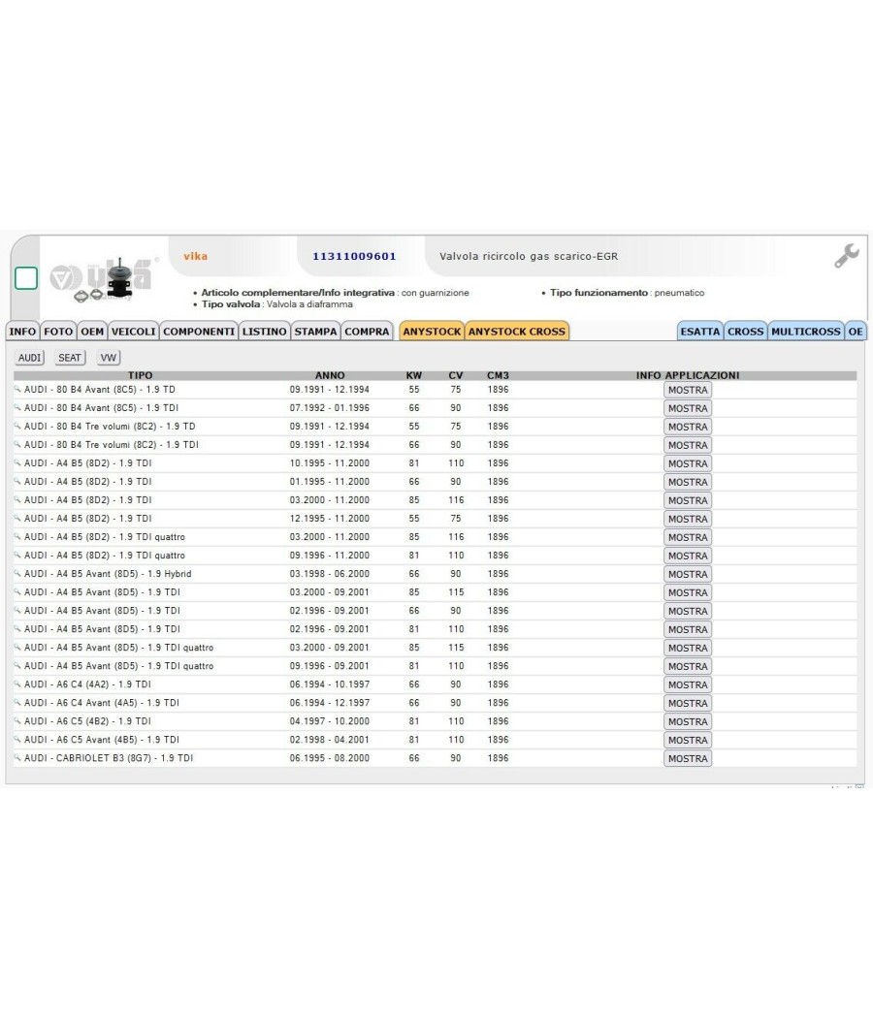Click the part number 11311009601
The image size is (873, 1018).
pos(354,257)
